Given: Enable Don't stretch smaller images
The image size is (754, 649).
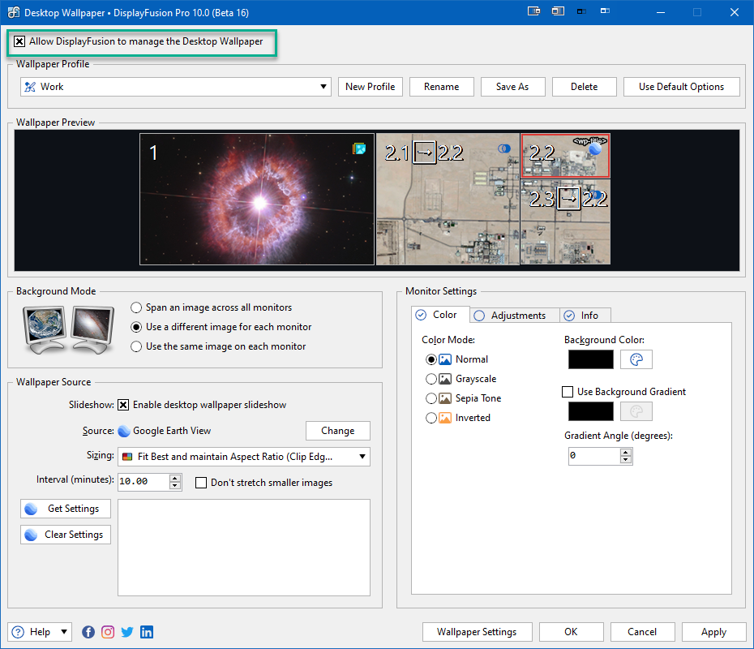Looking at the screenshot, I should tap(201, 483).
